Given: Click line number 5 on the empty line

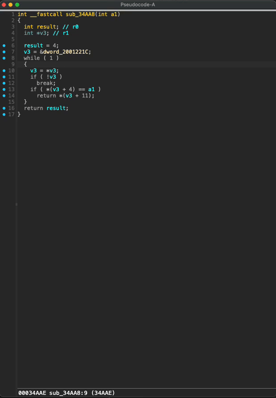Looking at the screenshot, I should pyautogui.click(x=13, y=39).
